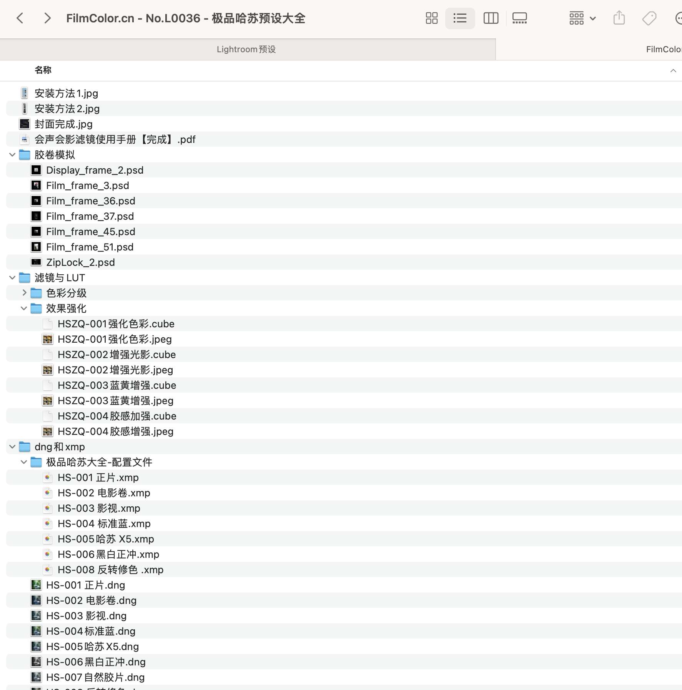The height and width of the screenshot is (690, 682).
Task: Go forward with the right arrow
Action: tap(47, 18)
